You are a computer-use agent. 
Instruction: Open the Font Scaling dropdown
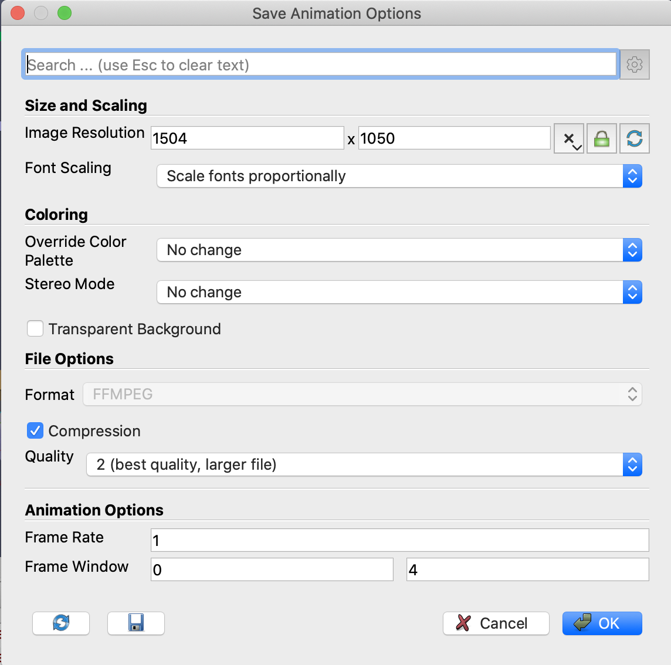click(399, 176)
